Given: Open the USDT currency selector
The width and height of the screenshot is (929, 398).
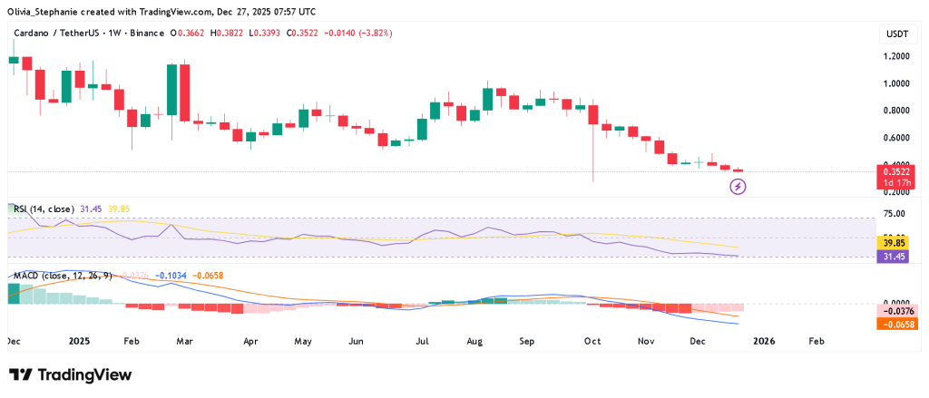Looking at the screenshot, I should click(895, 34).
